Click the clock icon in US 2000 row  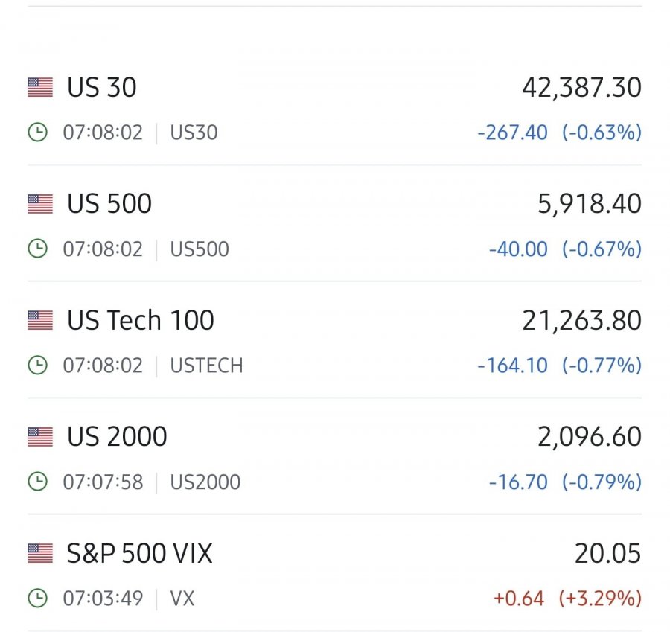[38, 482]
